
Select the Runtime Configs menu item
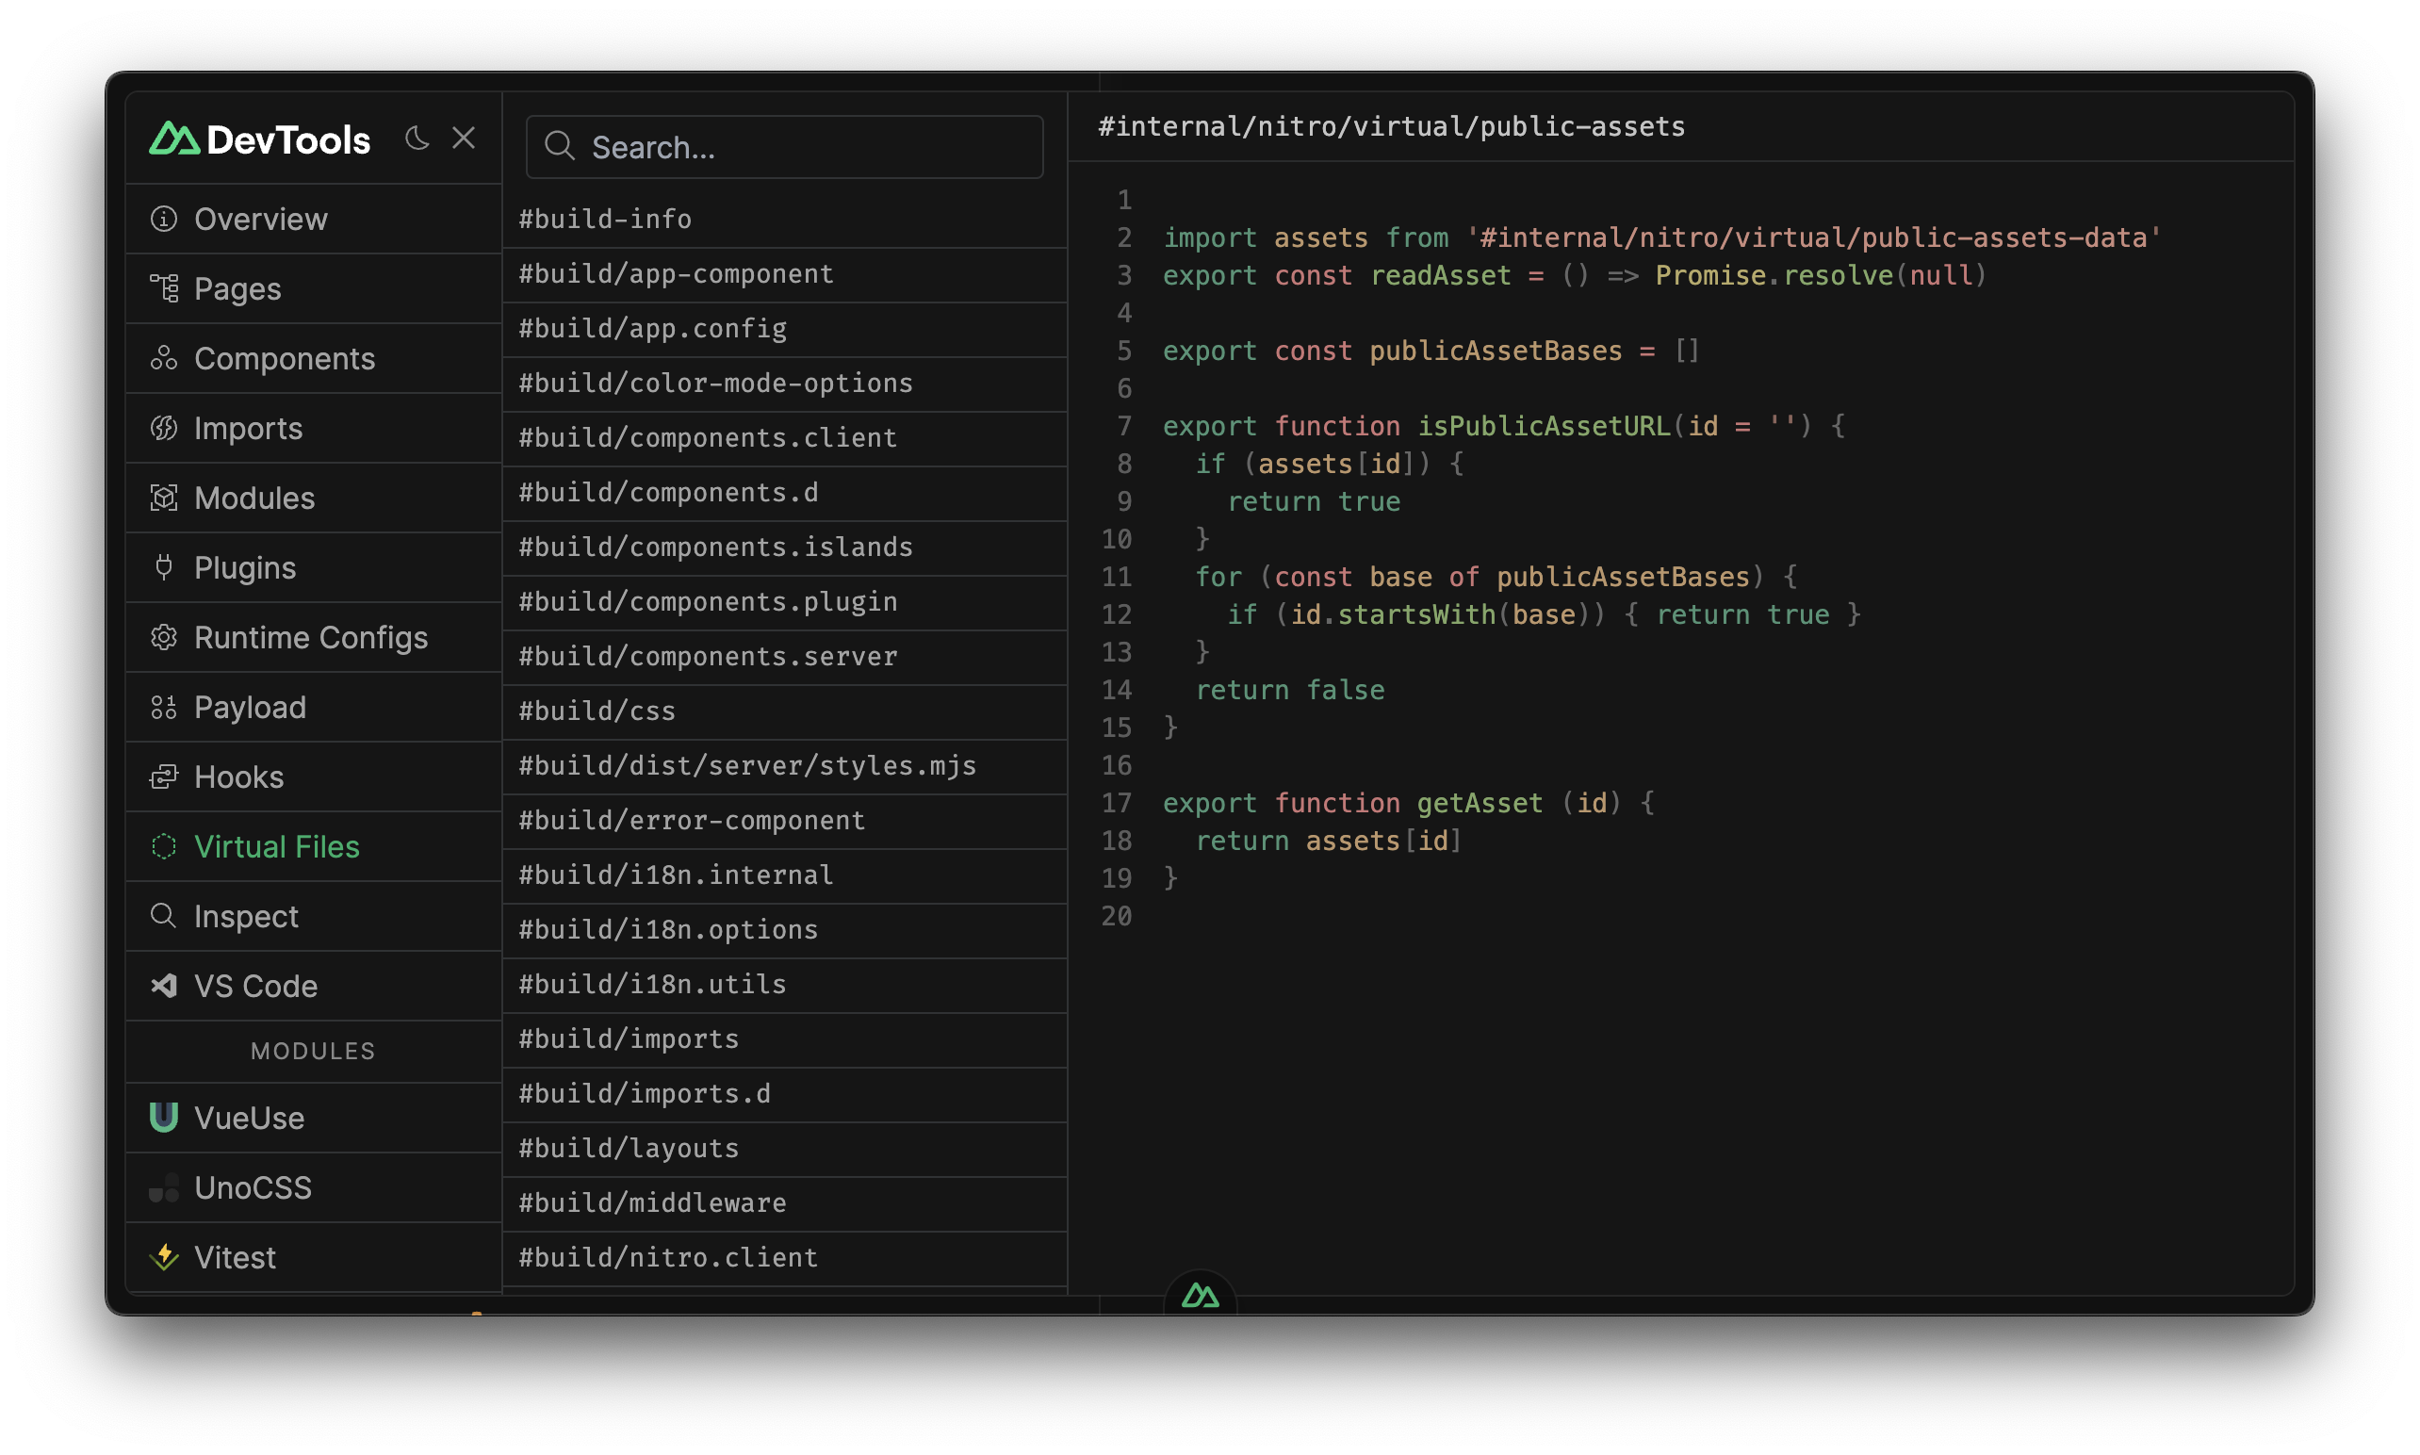click(x=311, y=638)
